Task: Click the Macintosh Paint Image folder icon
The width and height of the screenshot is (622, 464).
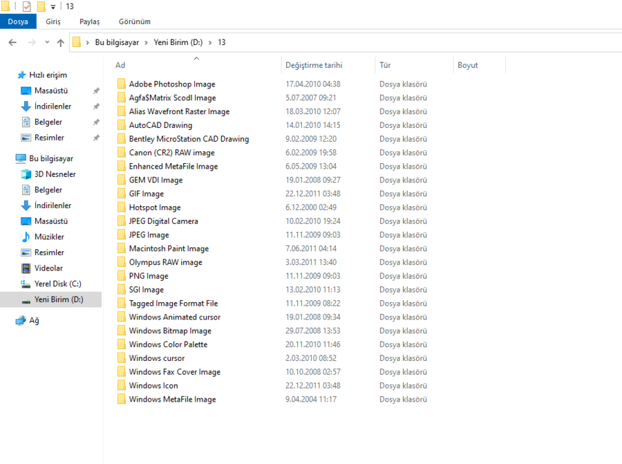Action: coord(122,248)
